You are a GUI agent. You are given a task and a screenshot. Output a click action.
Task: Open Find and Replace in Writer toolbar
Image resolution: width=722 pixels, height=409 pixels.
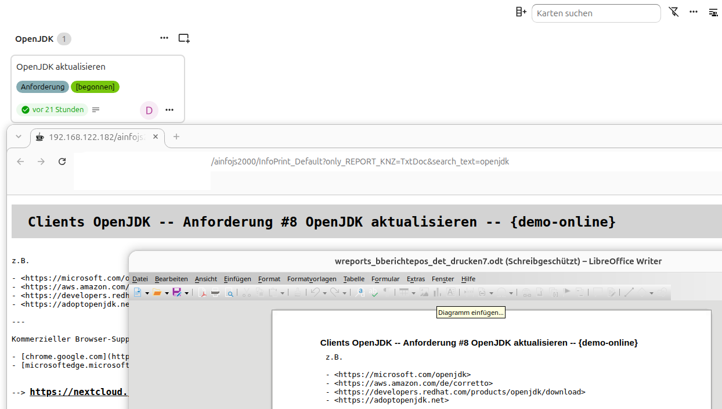tap(360, 293)
